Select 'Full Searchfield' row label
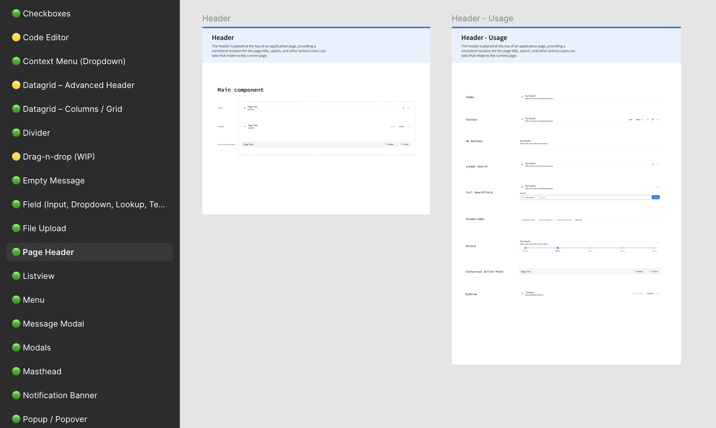Screen dimensions: 716x428 click(x=479, y=192)
